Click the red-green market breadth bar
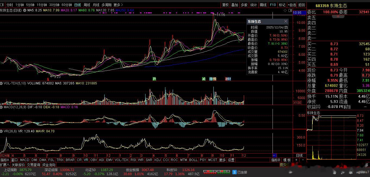The height and width of the screenshot is (177, 370). pyautogui.click(x=217, y=172)
